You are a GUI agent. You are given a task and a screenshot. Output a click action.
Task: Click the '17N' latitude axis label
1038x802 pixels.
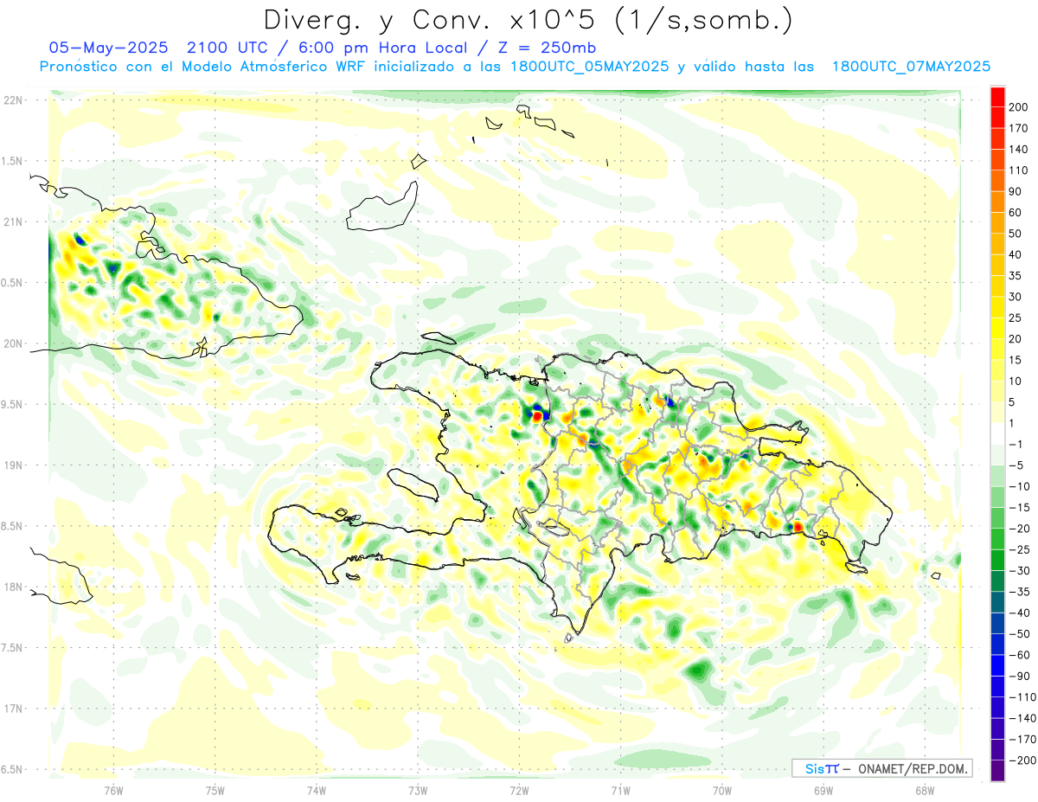[x=12, y=709]
